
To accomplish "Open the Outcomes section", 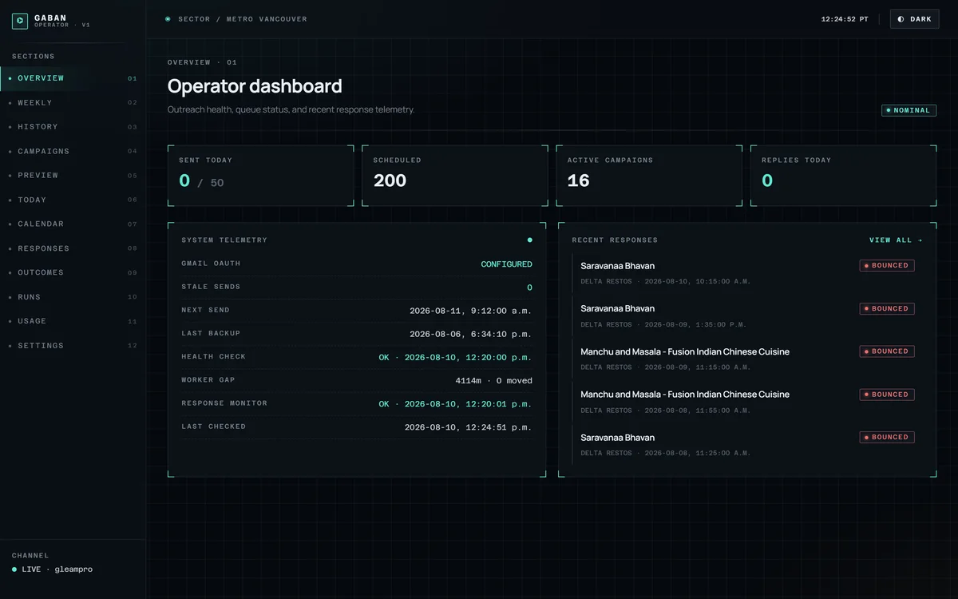I will click(73, 273).
